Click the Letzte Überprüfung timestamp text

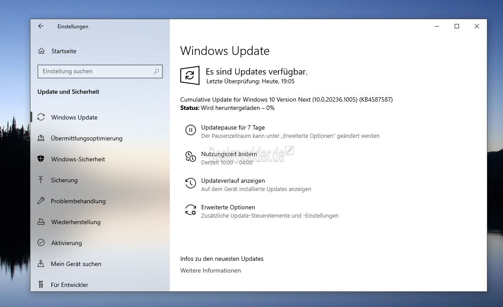tap(250, 81)
